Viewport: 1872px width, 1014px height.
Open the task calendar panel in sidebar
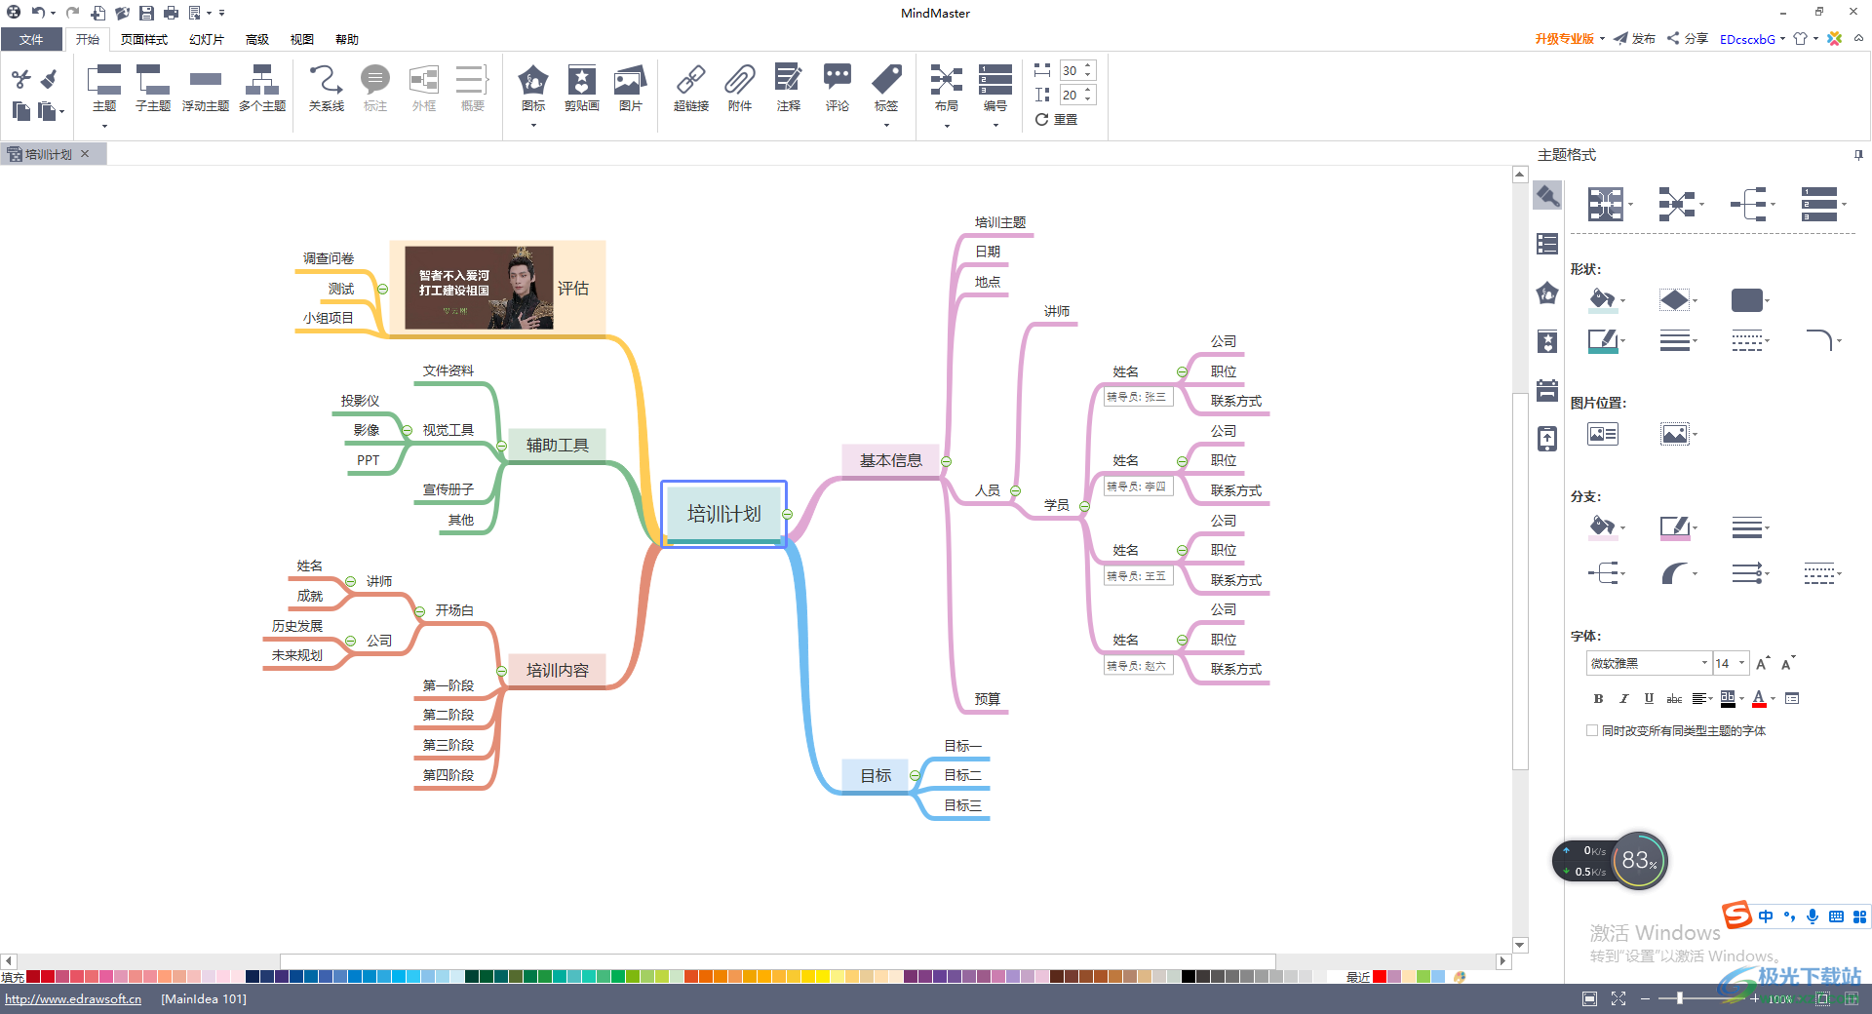click(x=1547, y=390)
